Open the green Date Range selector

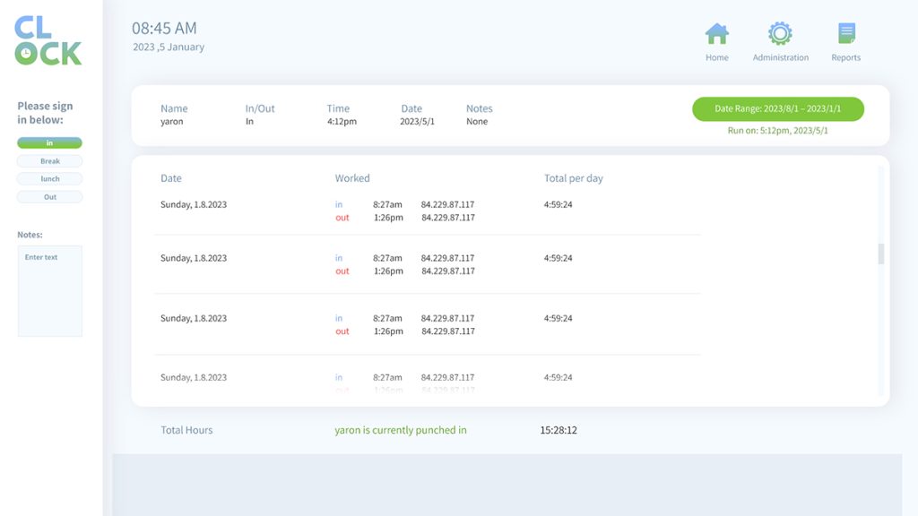[x=777, y=109]
